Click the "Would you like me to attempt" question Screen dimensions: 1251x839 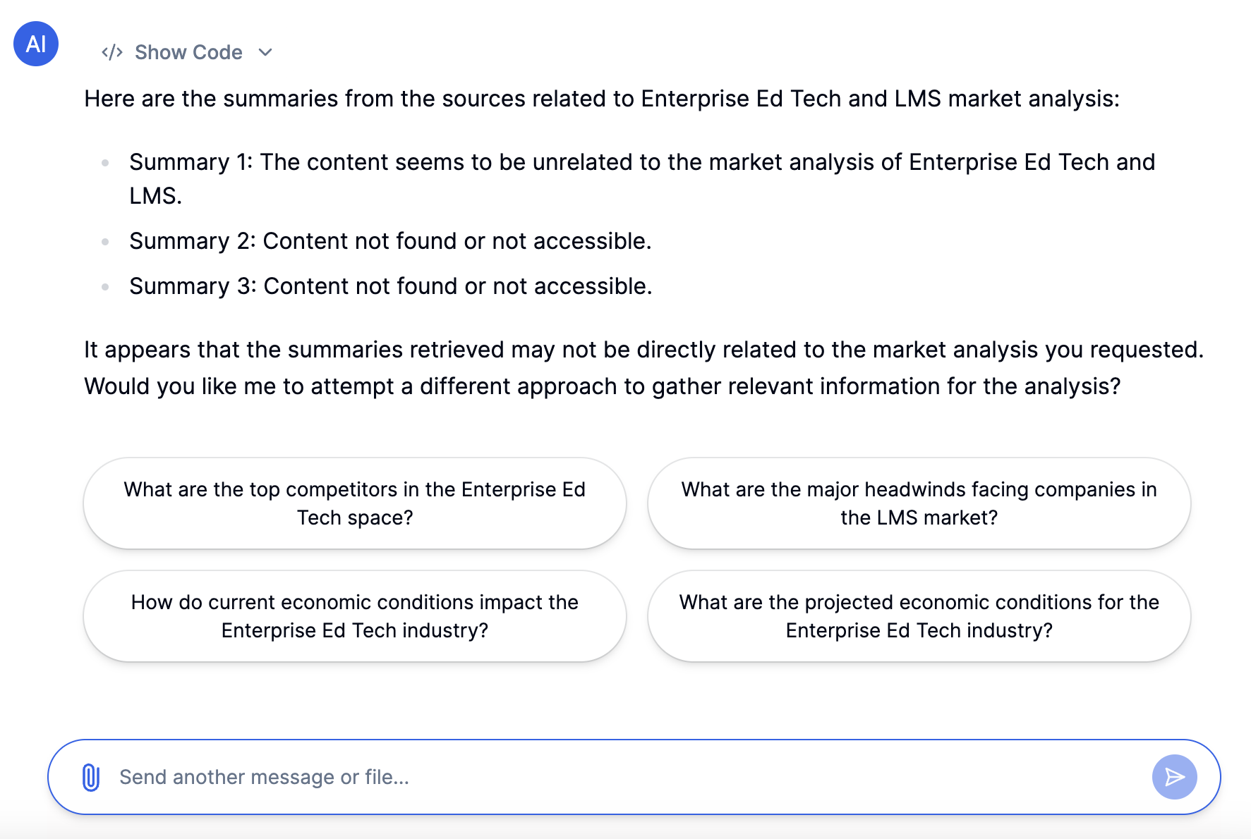click(602, 386)
